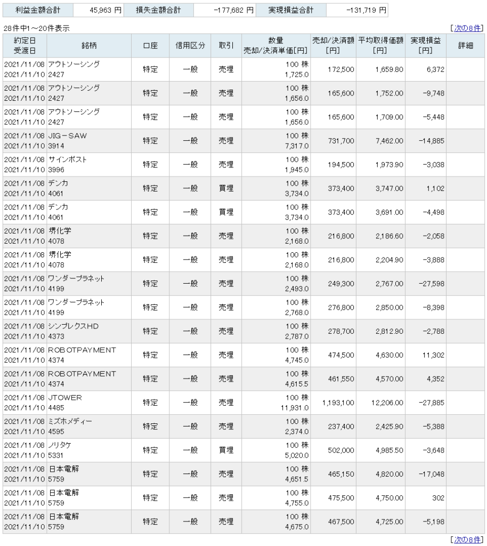Select the ノリタケ stock name
487x546 pixels.
point(60,445)
